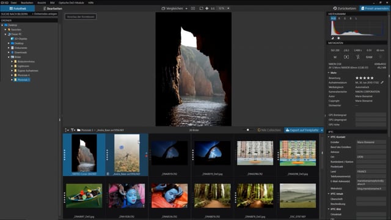Set rating with the first star
The height and width of the screenshot is (220, 391).
click(357, 78)
